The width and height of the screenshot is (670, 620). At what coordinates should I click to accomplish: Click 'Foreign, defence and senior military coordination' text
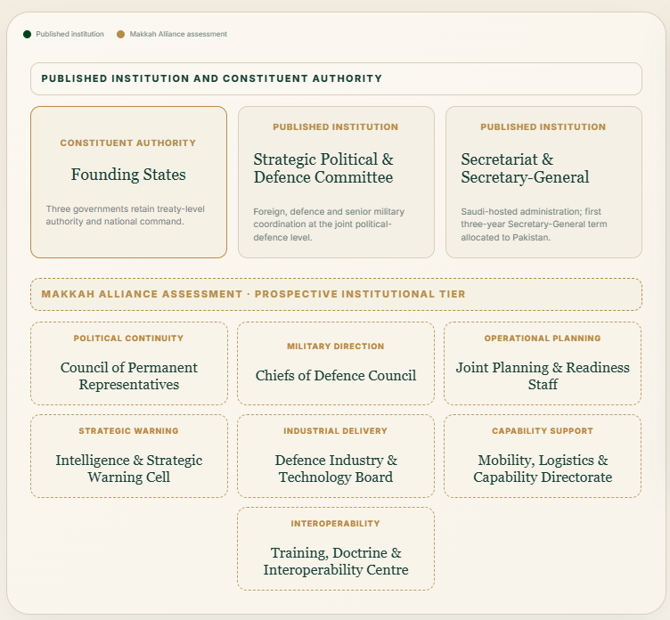pyautogui.click(x=329, y=224)
